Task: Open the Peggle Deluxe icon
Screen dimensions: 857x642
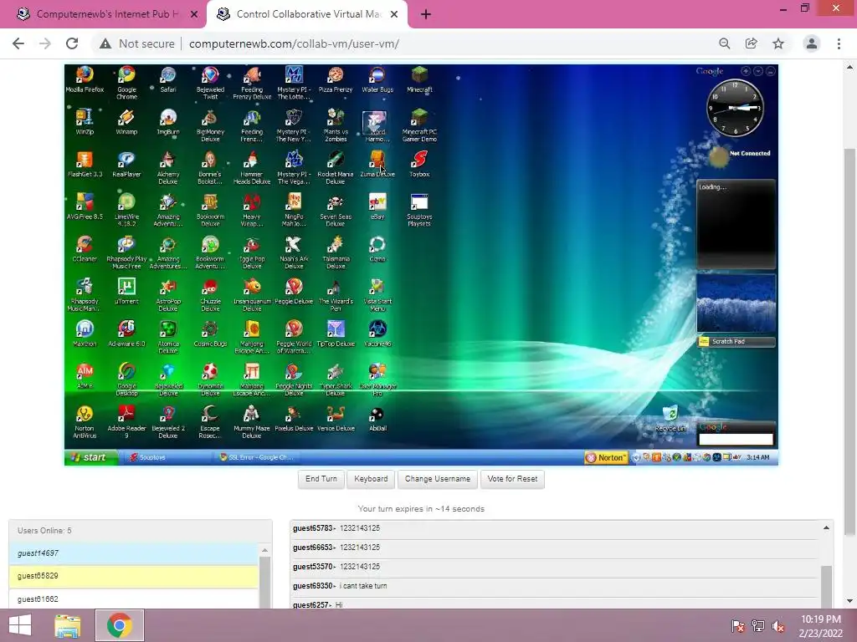Action: click(x=294, y=291)
